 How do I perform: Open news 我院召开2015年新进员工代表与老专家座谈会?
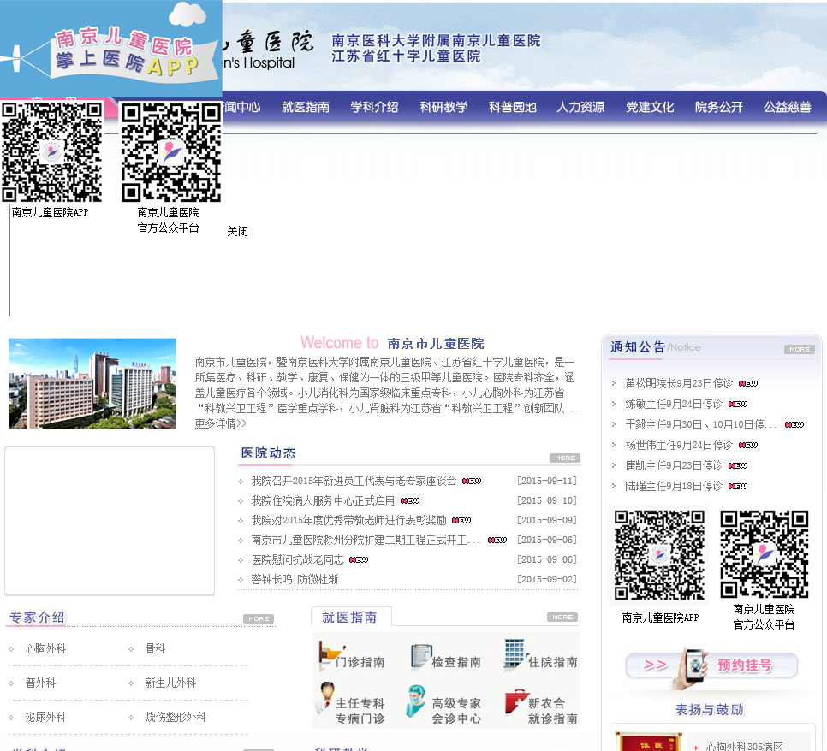pos(354,482)
